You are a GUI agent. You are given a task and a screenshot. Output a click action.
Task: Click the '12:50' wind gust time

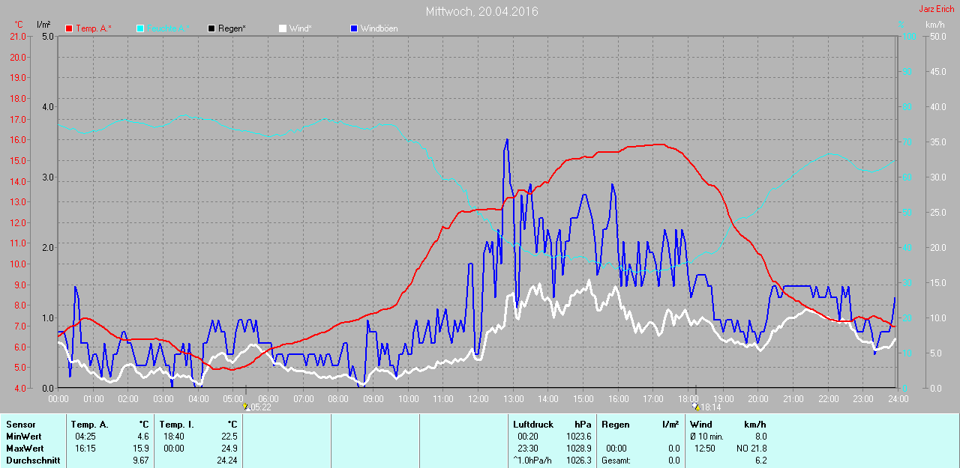(x=705, y=449)
